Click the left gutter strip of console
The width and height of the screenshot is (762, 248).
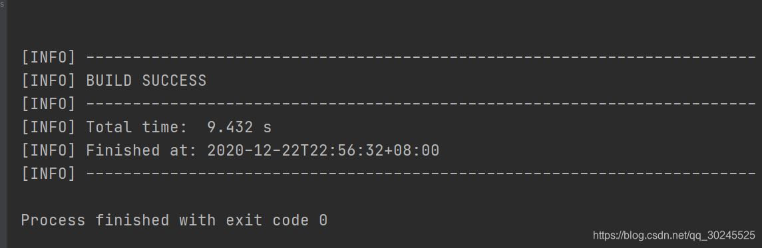(x=3, y=124)
